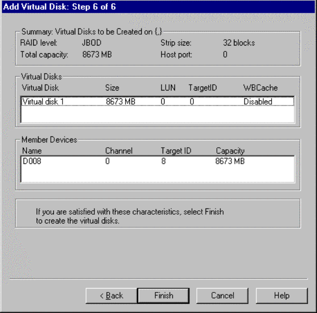Select the Virtual disk 1 row

coord(40,102)
